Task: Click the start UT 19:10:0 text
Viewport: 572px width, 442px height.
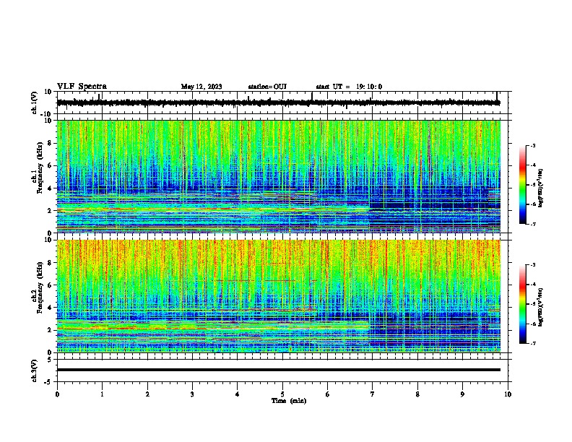Action: (349, 87)
